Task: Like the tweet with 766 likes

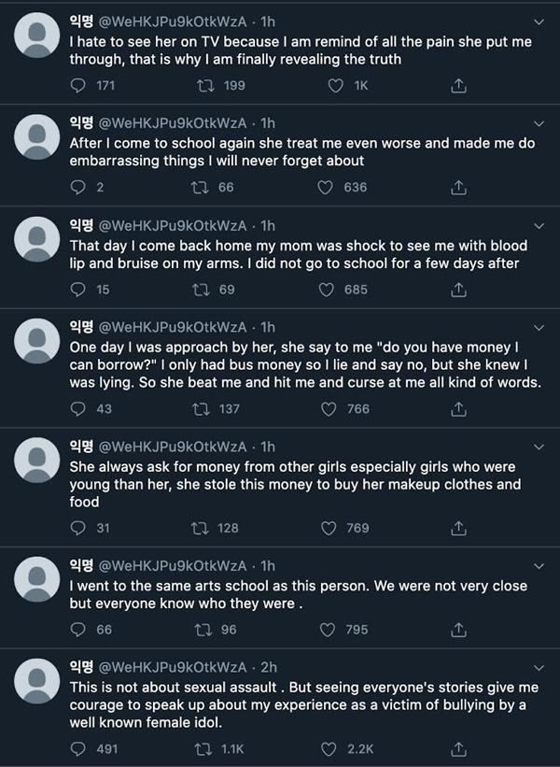Action: [326, 408]
